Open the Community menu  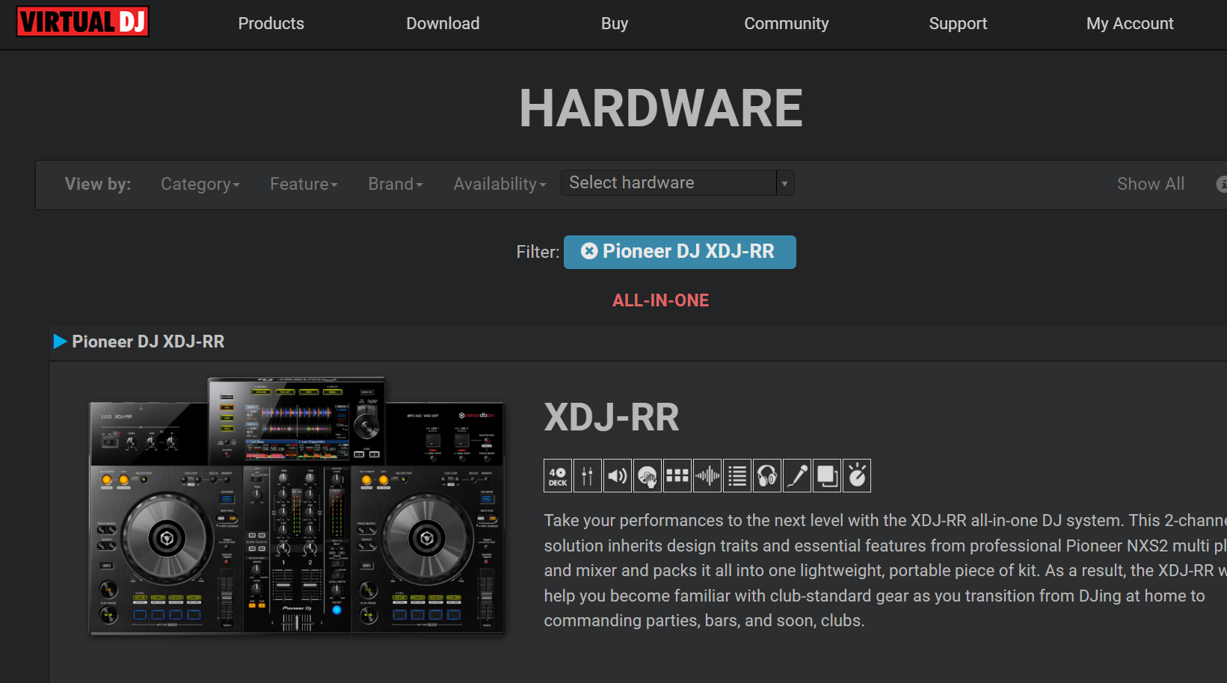coord(787,23)
